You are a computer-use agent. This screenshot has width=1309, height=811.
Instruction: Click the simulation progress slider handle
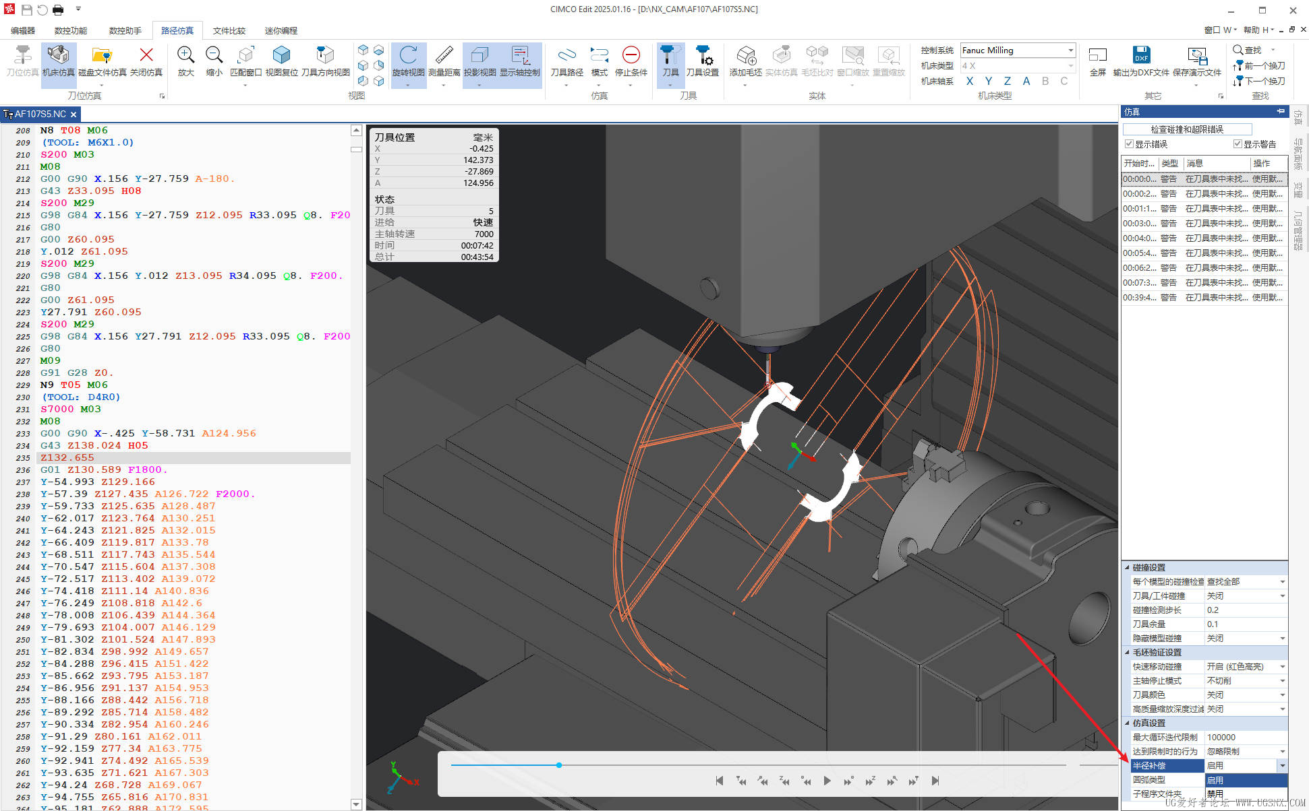pyautogui.click(x=559, y=765)
